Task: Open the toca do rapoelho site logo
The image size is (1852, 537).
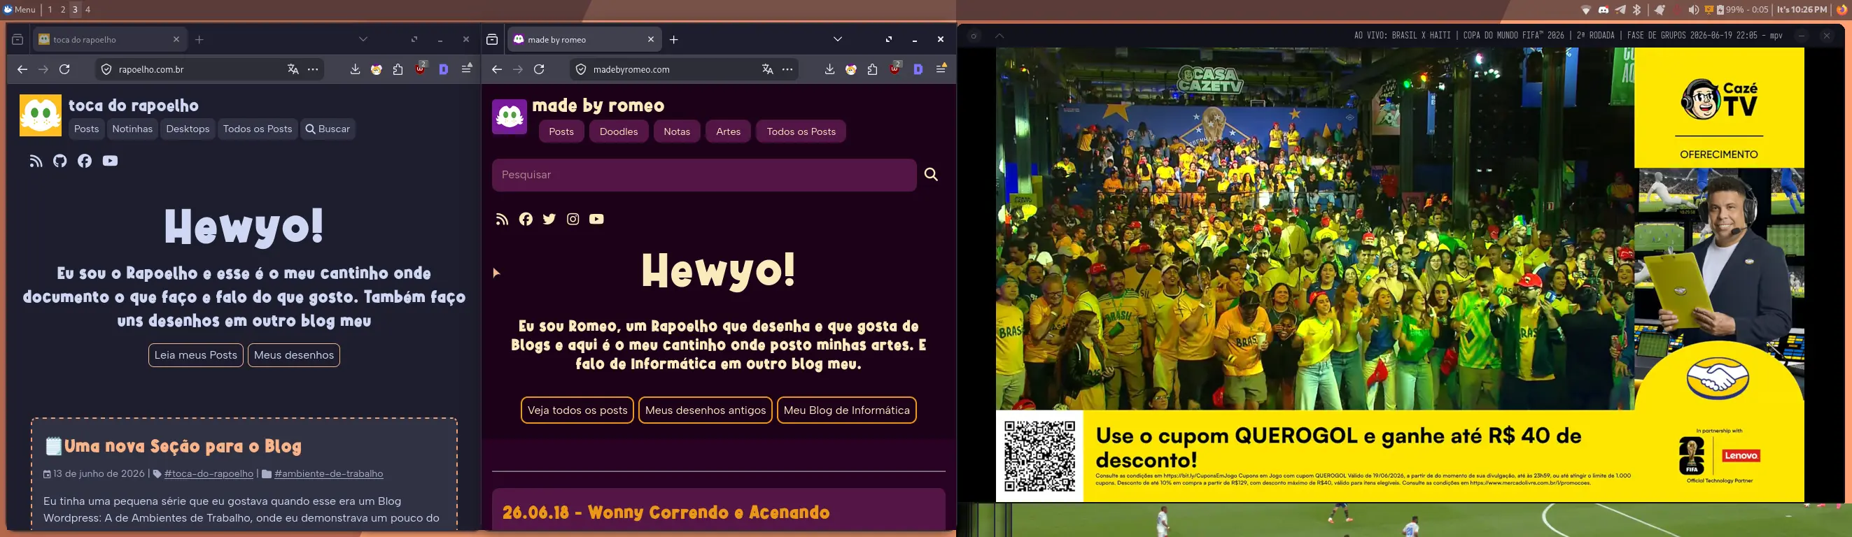Action: pos(41,115)
